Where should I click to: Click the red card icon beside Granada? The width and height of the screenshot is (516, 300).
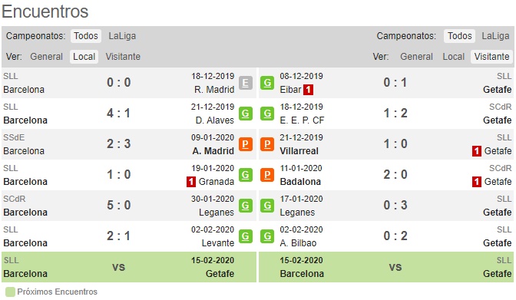click(x=191, y=182)
